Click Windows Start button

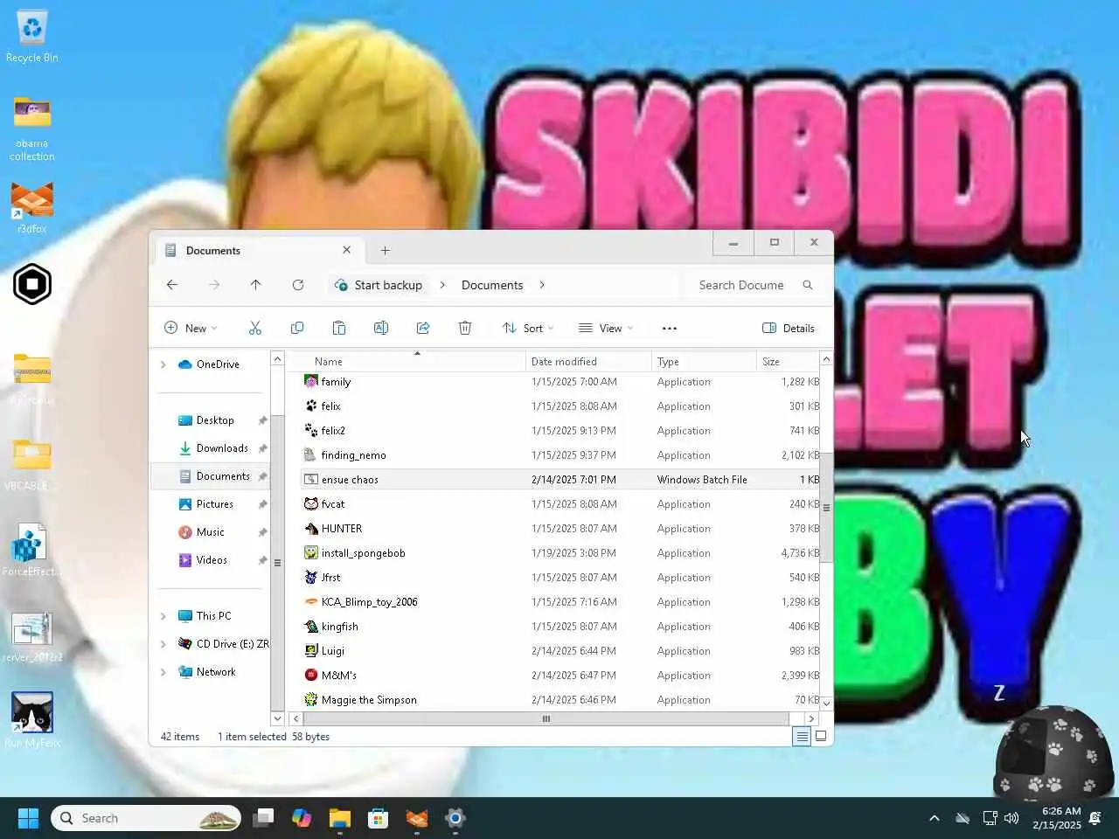click(x=28, y=818)
